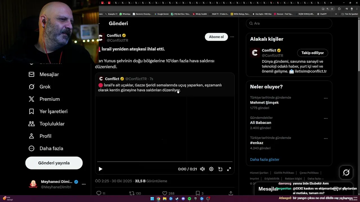Open the Conflict avatar in Alakalı kişiler

click(255, 53)
